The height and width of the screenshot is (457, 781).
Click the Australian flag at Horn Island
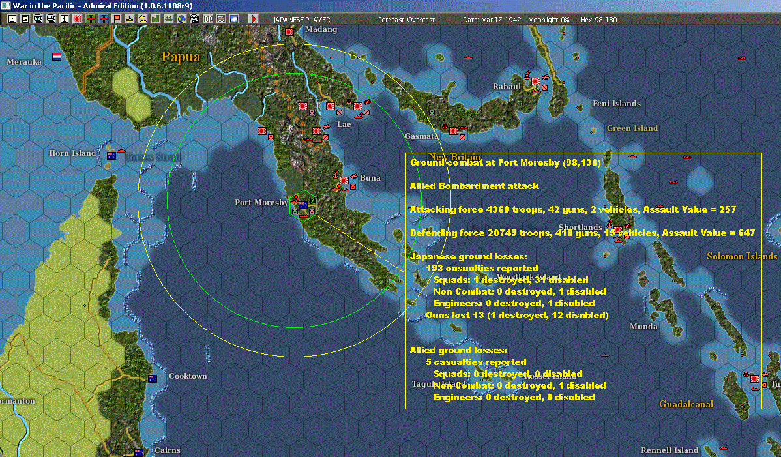111,156
